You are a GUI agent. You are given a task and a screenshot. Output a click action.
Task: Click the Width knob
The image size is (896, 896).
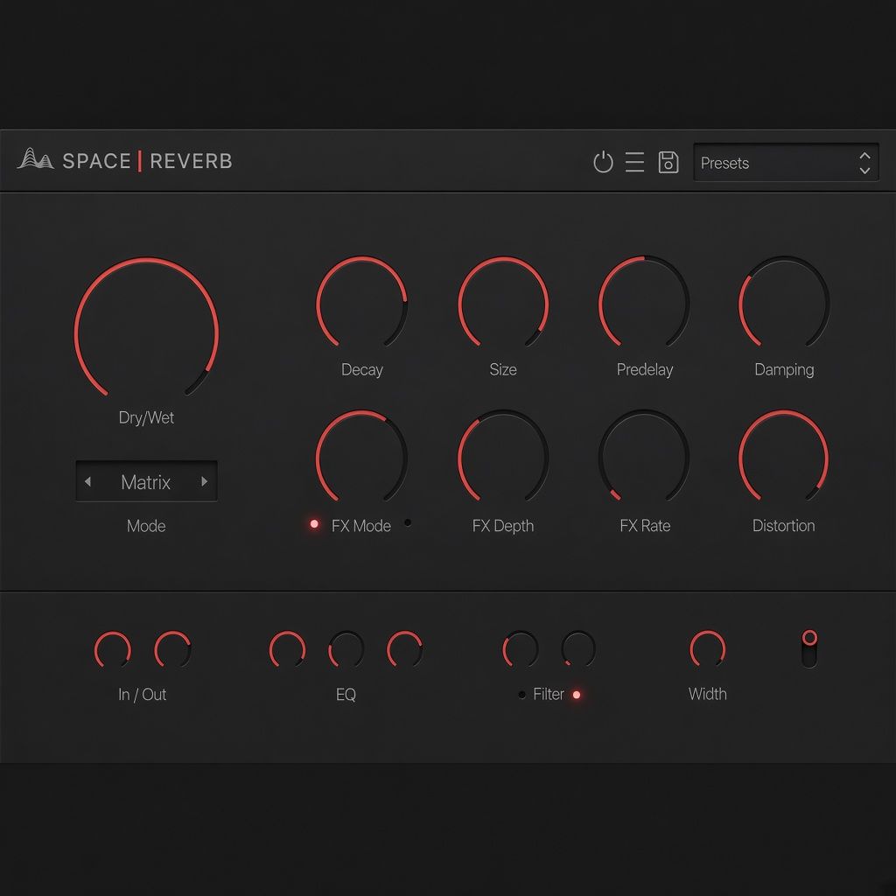click(707, 649)
